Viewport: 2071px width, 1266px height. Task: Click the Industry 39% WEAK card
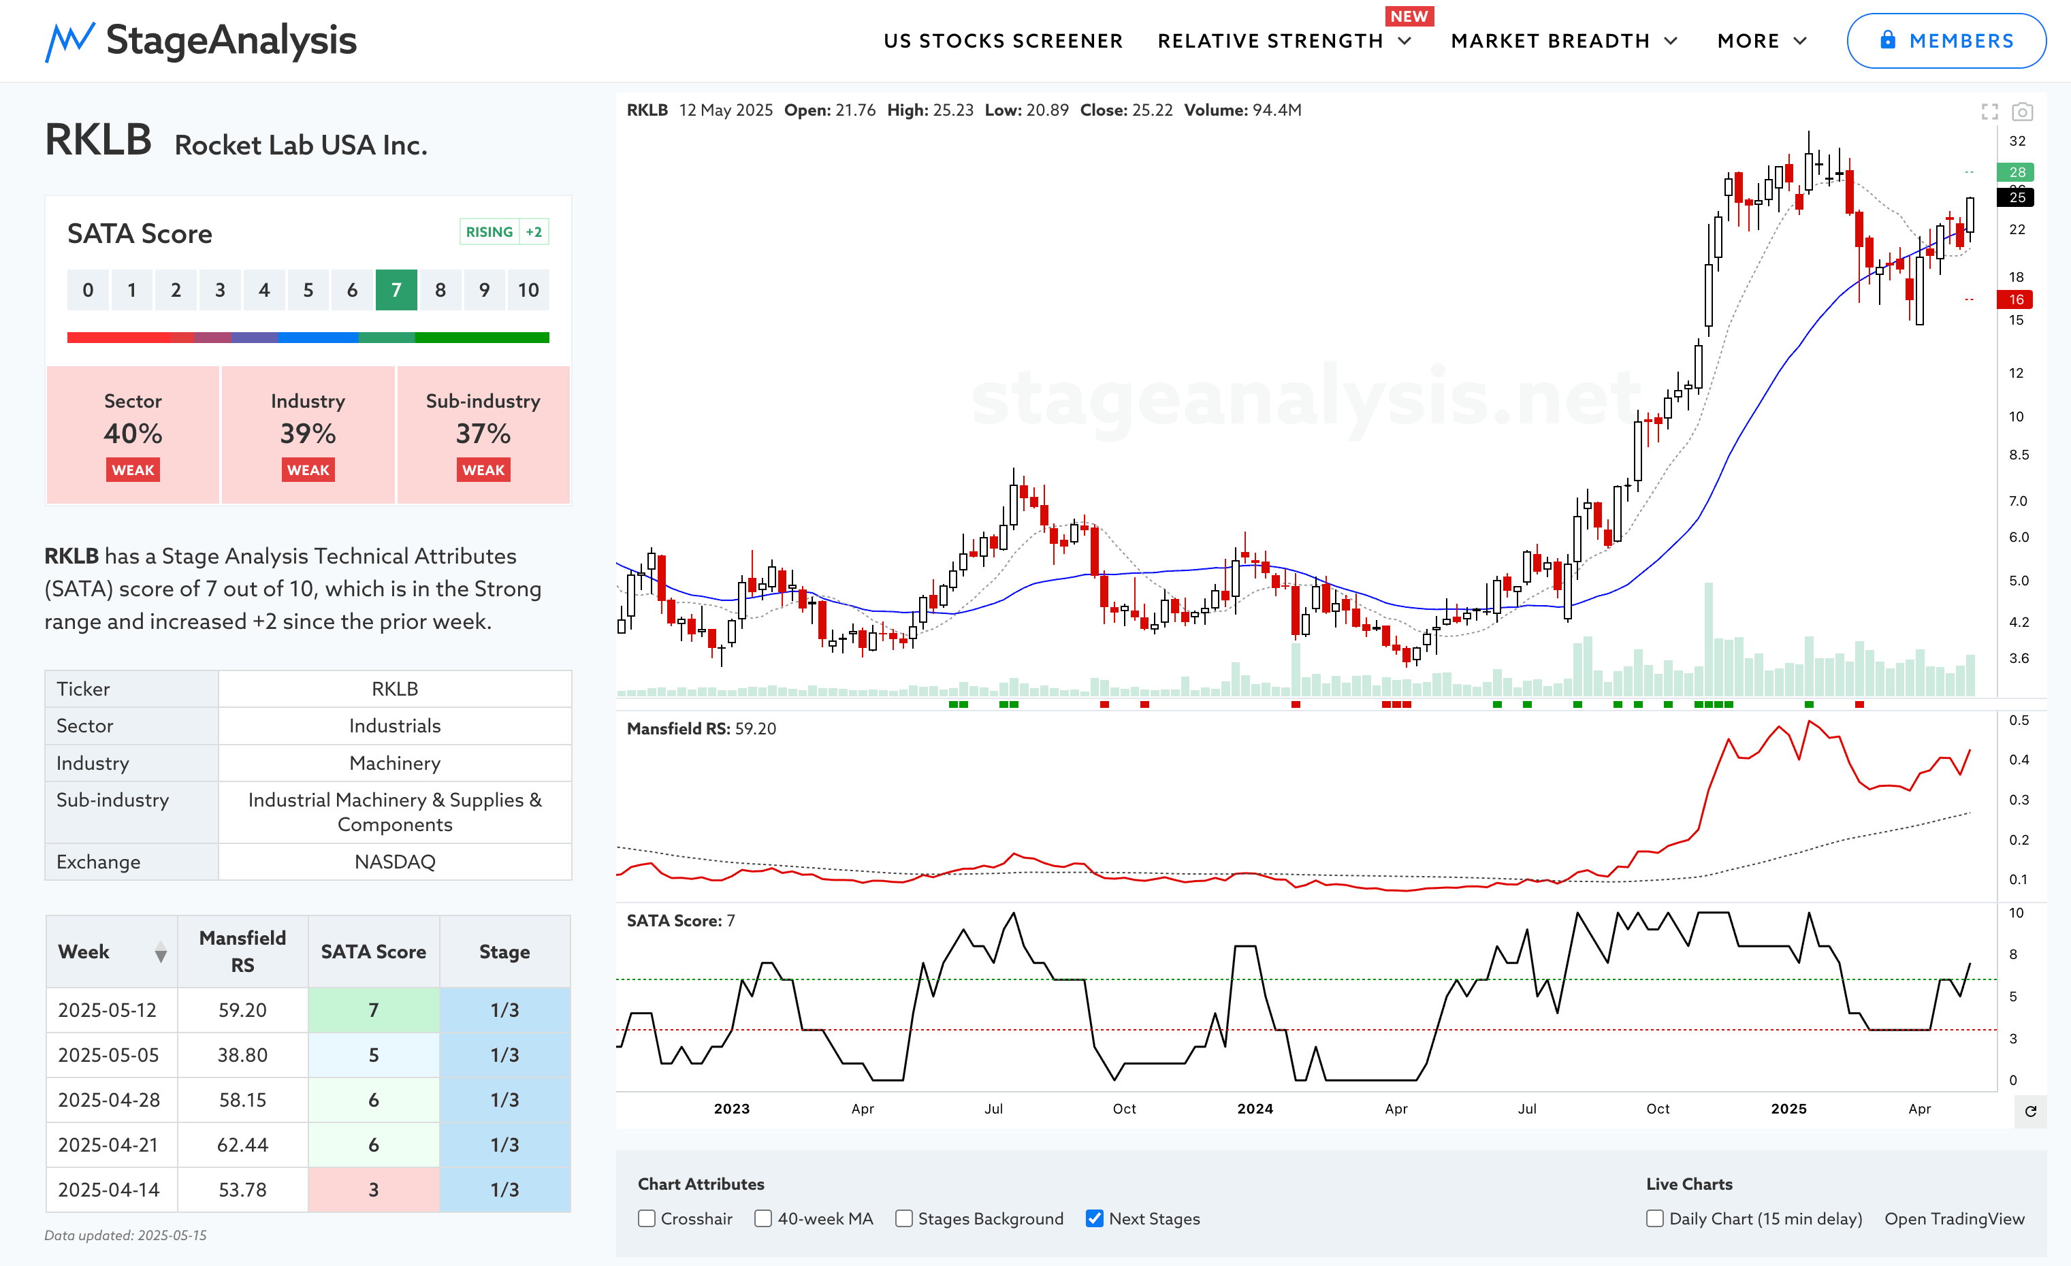pos(308,435)
